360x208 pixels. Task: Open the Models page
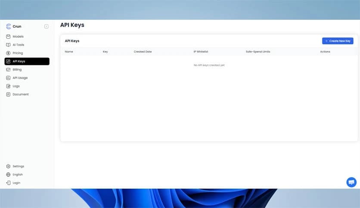(x=18, y=37)
